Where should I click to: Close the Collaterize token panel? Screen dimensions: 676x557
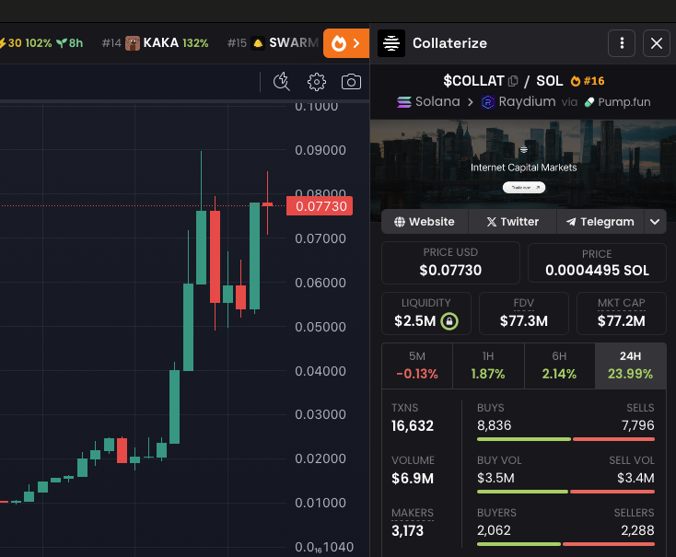point(656,43)
